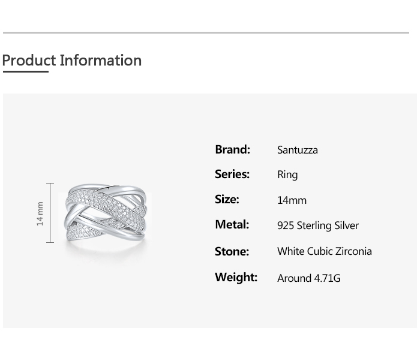420x364 pixels.
Task: Click the pavé crystal band on ring
Action: coord(90,198)
